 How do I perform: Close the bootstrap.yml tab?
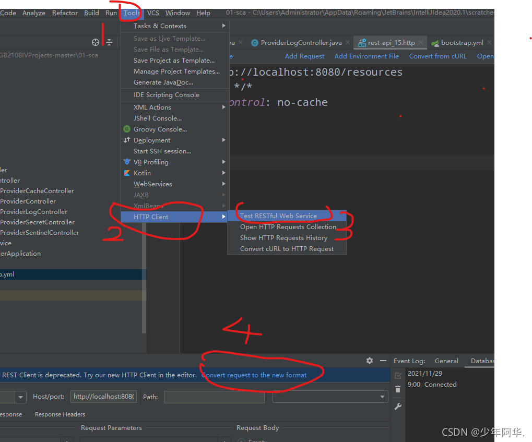489,42
